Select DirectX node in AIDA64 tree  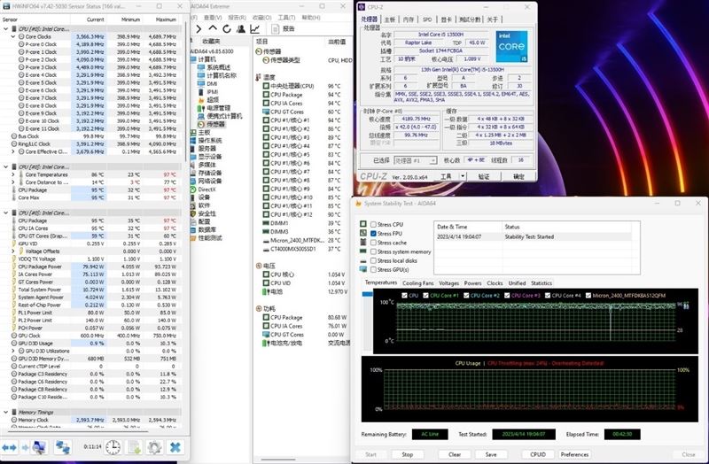pyautogui.click(x=204, y=189)
